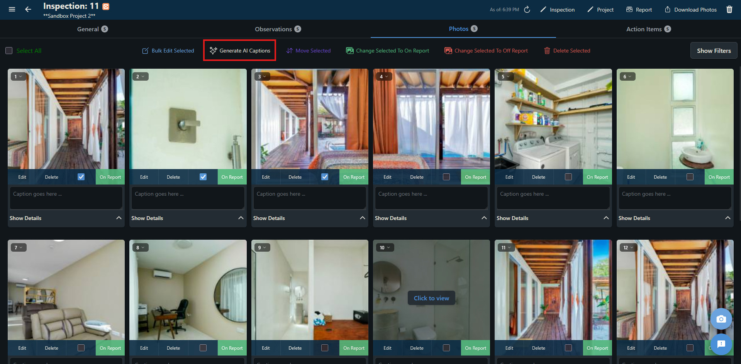The image size is (741, 364).
Task: Click the pencil icon beside Project
Action: coord(590,9)
